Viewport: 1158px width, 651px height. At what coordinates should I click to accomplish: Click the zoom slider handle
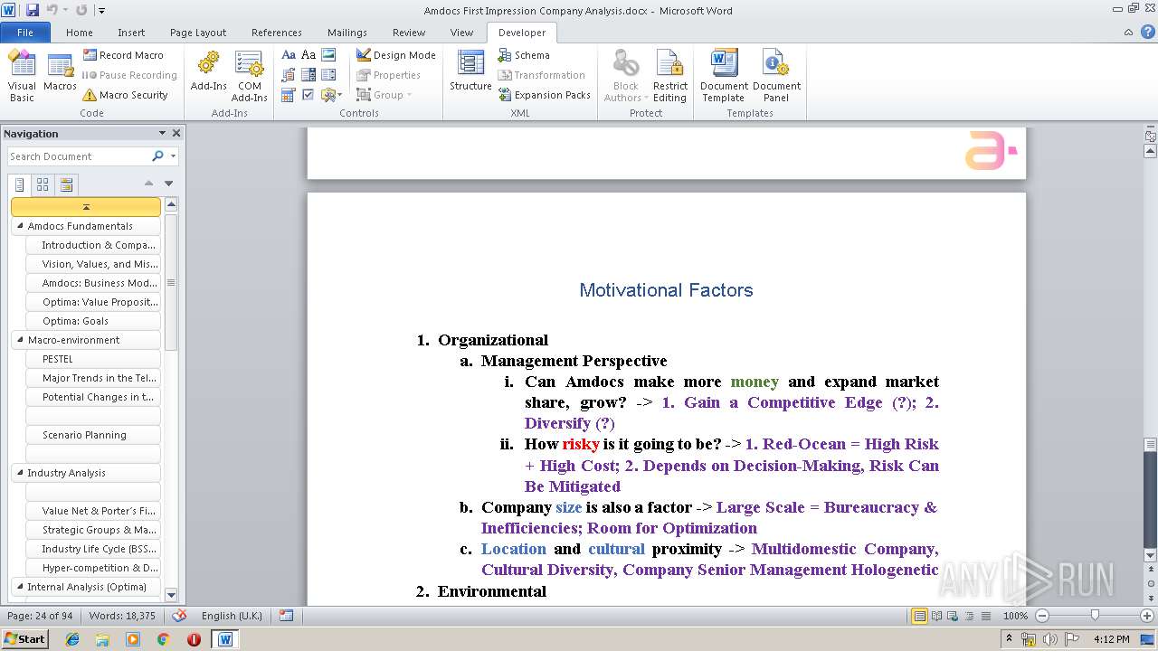(x=1095, y=616)
